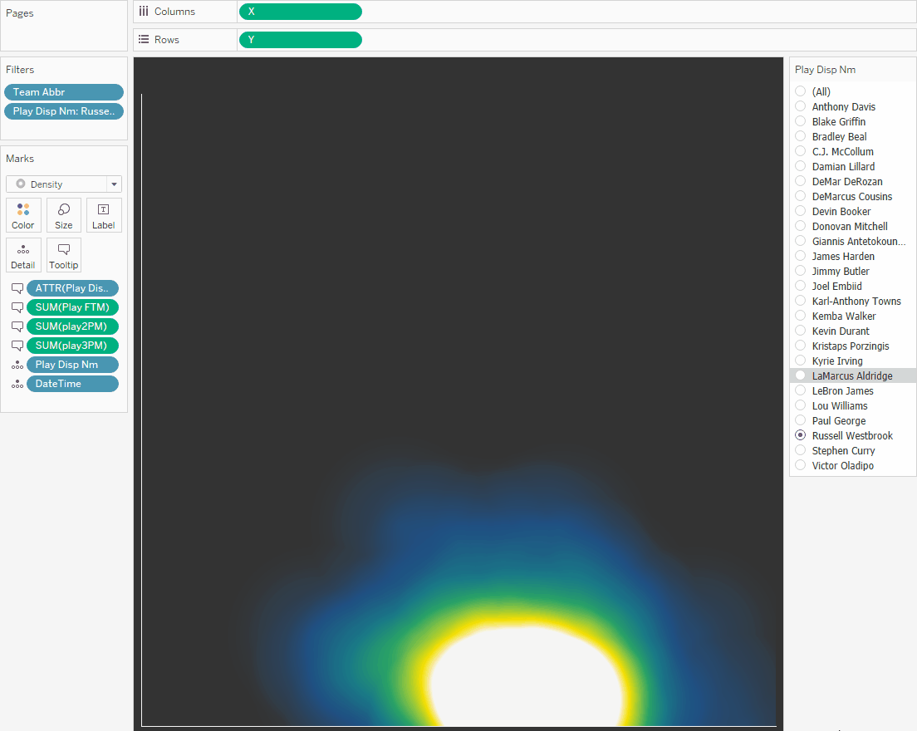This screenshot has width=917, height=731.
Task: Pick Jimmy Butler from player list
Action: point(840,271)
